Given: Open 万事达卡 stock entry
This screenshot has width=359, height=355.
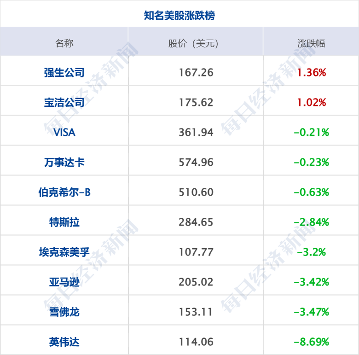Looking at the screenshot, I should pyautogui.click(x=64, y=162).
